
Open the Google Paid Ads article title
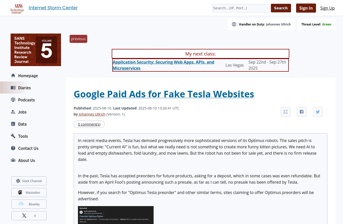[164, 94]
